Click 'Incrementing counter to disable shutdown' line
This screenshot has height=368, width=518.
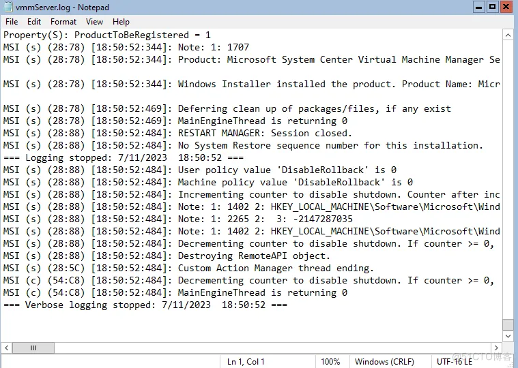point(252,194)
